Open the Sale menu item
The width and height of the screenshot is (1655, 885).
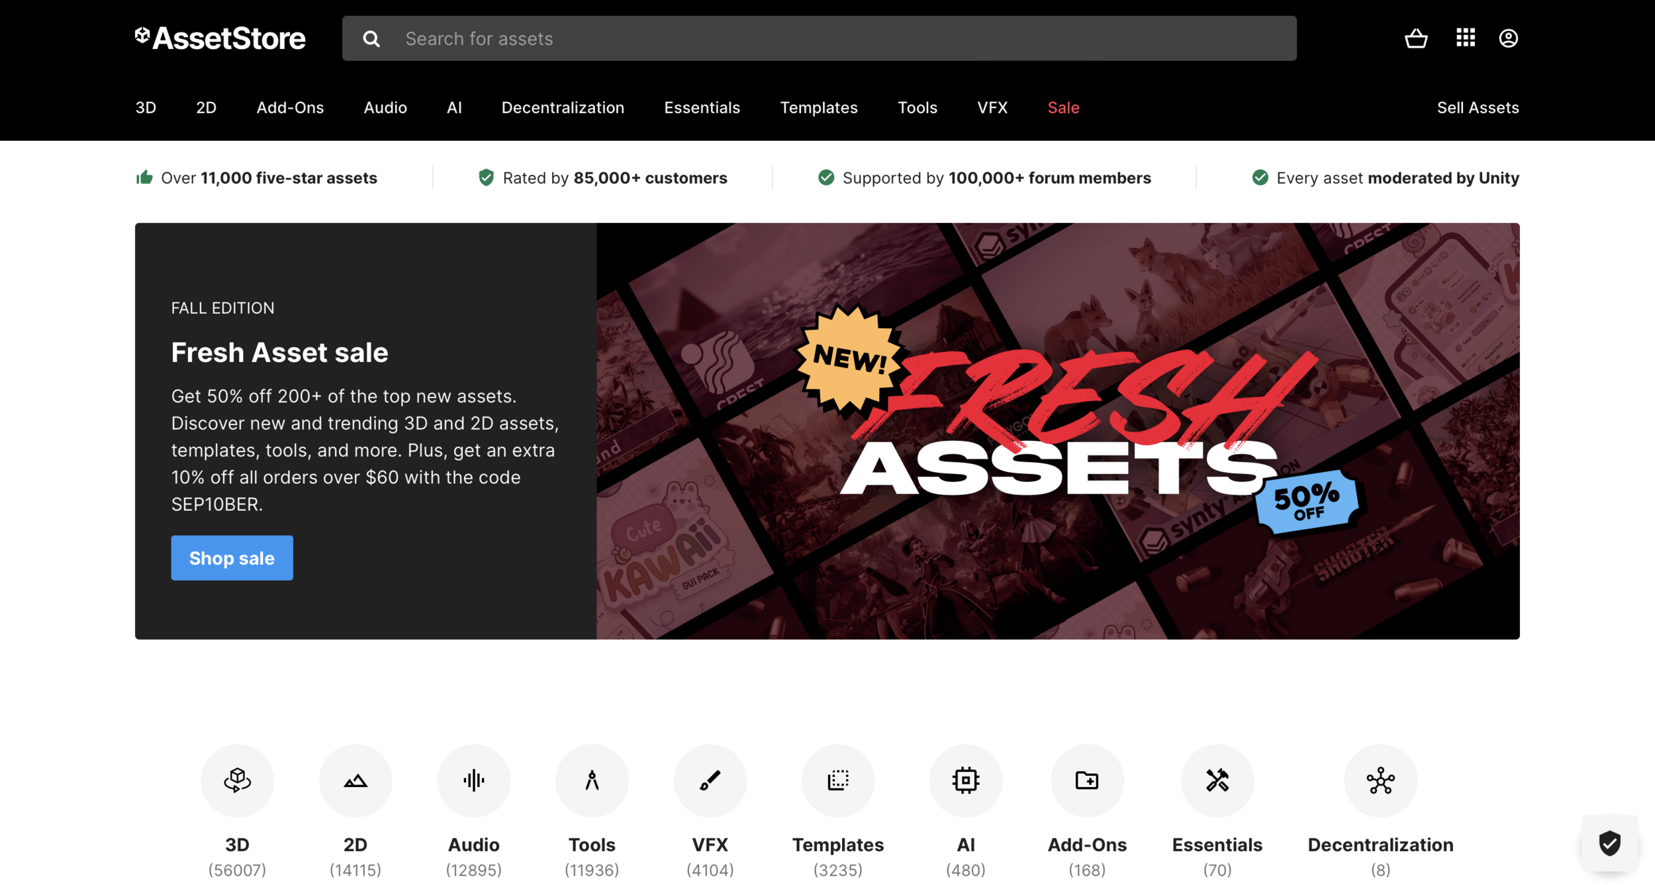click(x=1063, y=107)
